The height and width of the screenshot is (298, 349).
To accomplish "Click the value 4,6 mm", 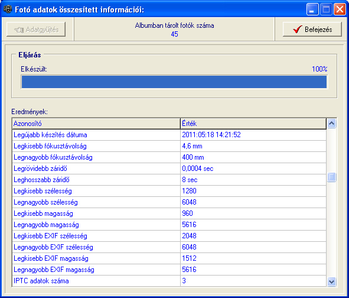I will click(192, 146).
